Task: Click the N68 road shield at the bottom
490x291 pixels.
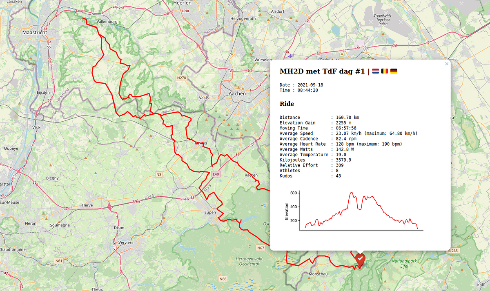Action: pos(223,279)
